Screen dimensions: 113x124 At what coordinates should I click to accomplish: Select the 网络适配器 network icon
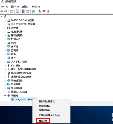[x=9, y=80]
